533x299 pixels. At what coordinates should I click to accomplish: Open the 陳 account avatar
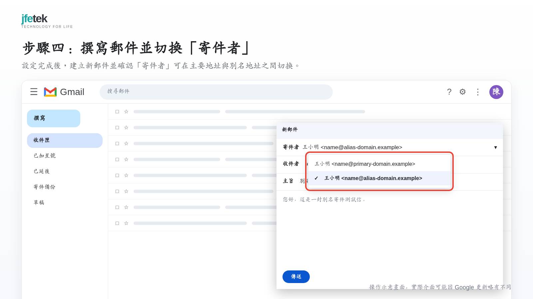(496, 92)
